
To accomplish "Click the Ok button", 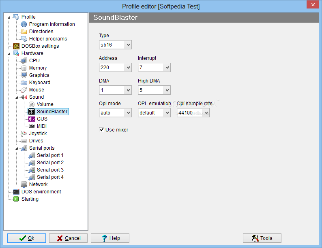I will [x=26, y=238].
